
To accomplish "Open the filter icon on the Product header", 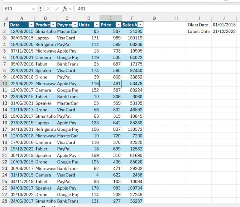I will point(54,25).
